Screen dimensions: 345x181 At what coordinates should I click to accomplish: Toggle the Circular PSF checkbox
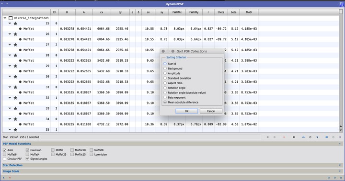(x=4, y=159)
